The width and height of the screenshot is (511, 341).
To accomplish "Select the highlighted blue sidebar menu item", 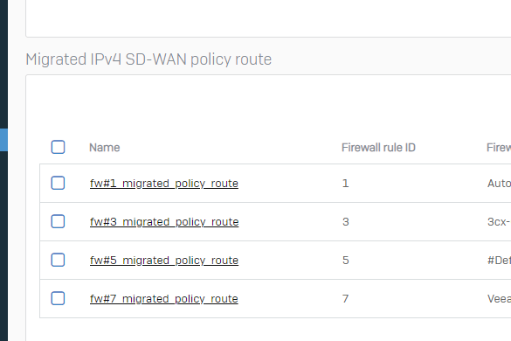I will [3, 140].
